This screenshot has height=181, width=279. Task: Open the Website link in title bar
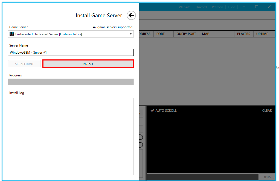tap(185, 7)
